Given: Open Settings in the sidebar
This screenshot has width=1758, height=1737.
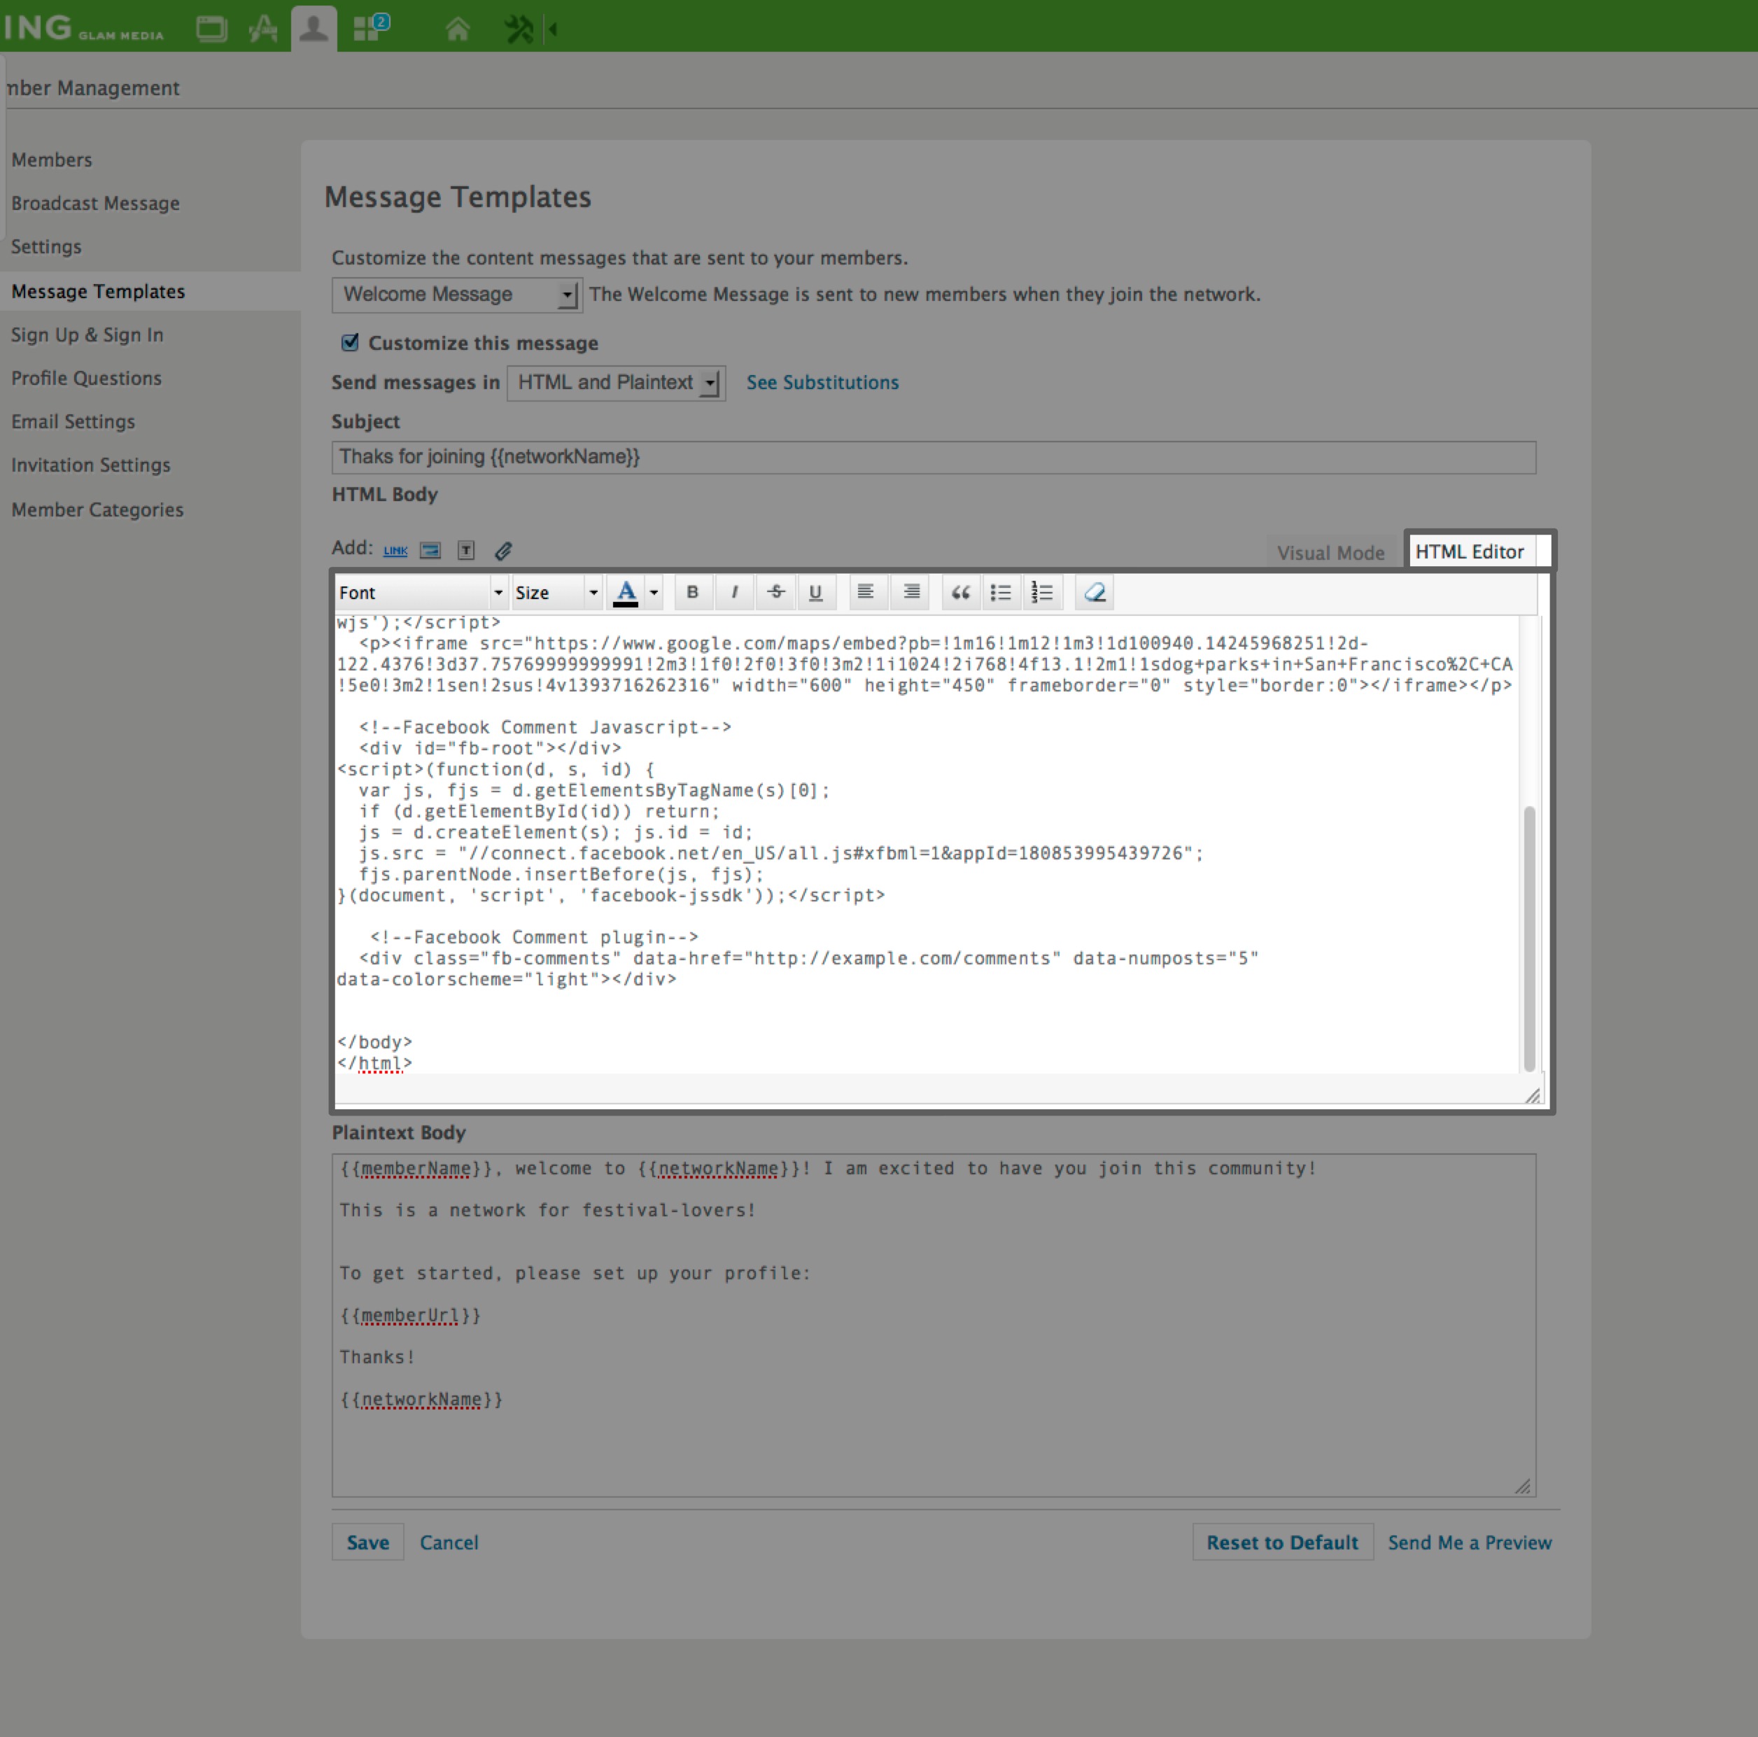Looking at the screenshot, I should [46, 246].
